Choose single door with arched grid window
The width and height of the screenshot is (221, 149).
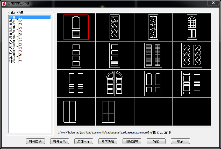click(192, 27)
